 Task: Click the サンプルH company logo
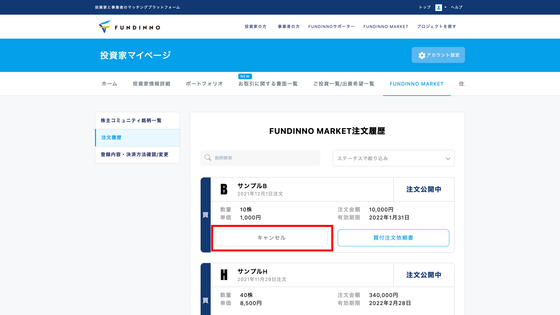pos(224,275)
